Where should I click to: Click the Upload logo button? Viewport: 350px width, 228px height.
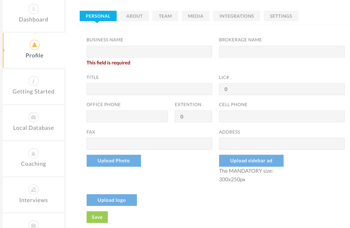tap(112, 200)
